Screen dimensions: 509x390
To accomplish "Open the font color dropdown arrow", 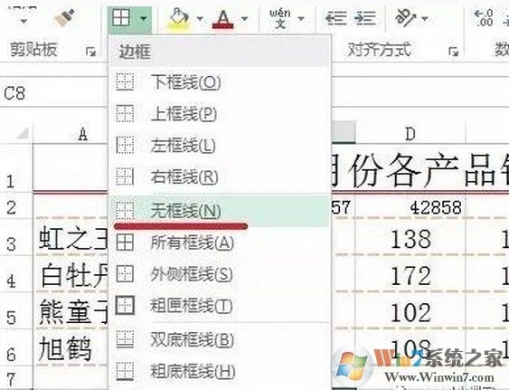I will coord(244,18).
